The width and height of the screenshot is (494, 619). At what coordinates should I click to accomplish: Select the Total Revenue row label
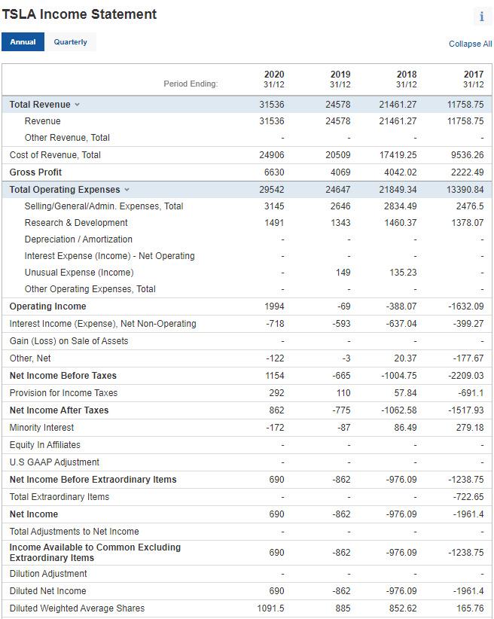(40, 105)
